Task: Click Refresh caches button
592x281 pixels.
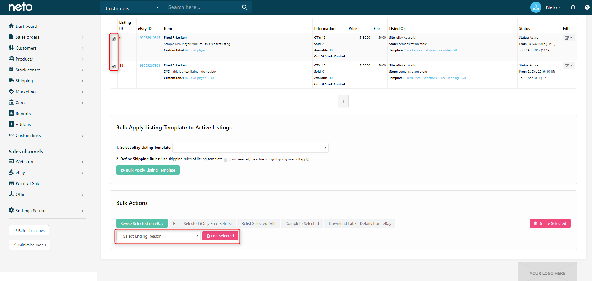Action: pos(29,230)
